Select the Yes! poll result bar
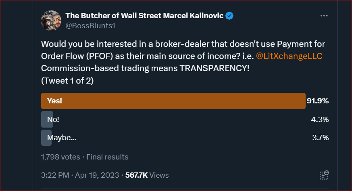352x191 pixels. pos(173,101)
